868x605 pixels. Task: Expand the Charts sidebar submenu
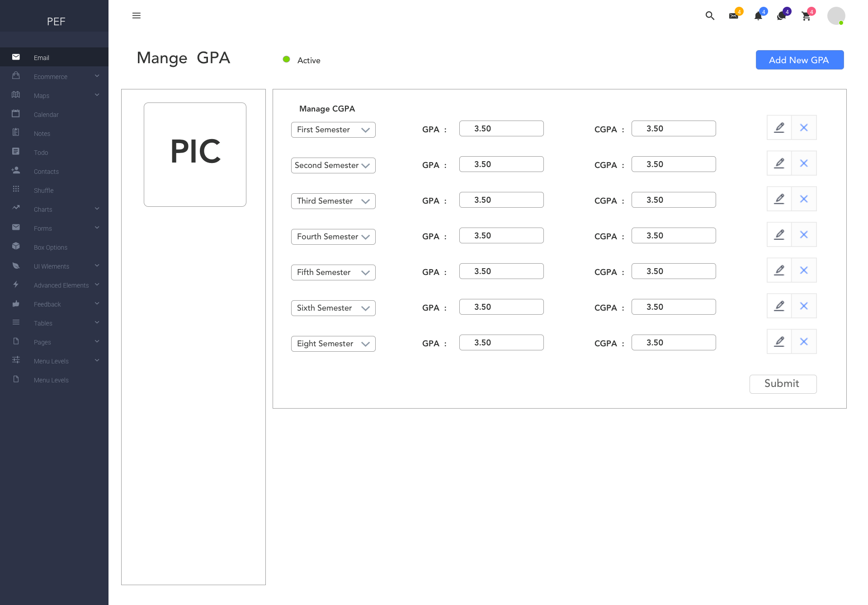pyautogui.click(x=54, y=209)
